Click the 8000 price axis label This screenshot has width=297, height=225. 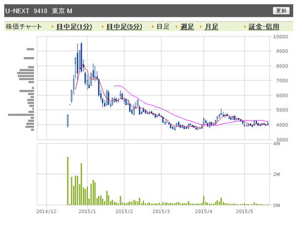click(x=282, y=66)
